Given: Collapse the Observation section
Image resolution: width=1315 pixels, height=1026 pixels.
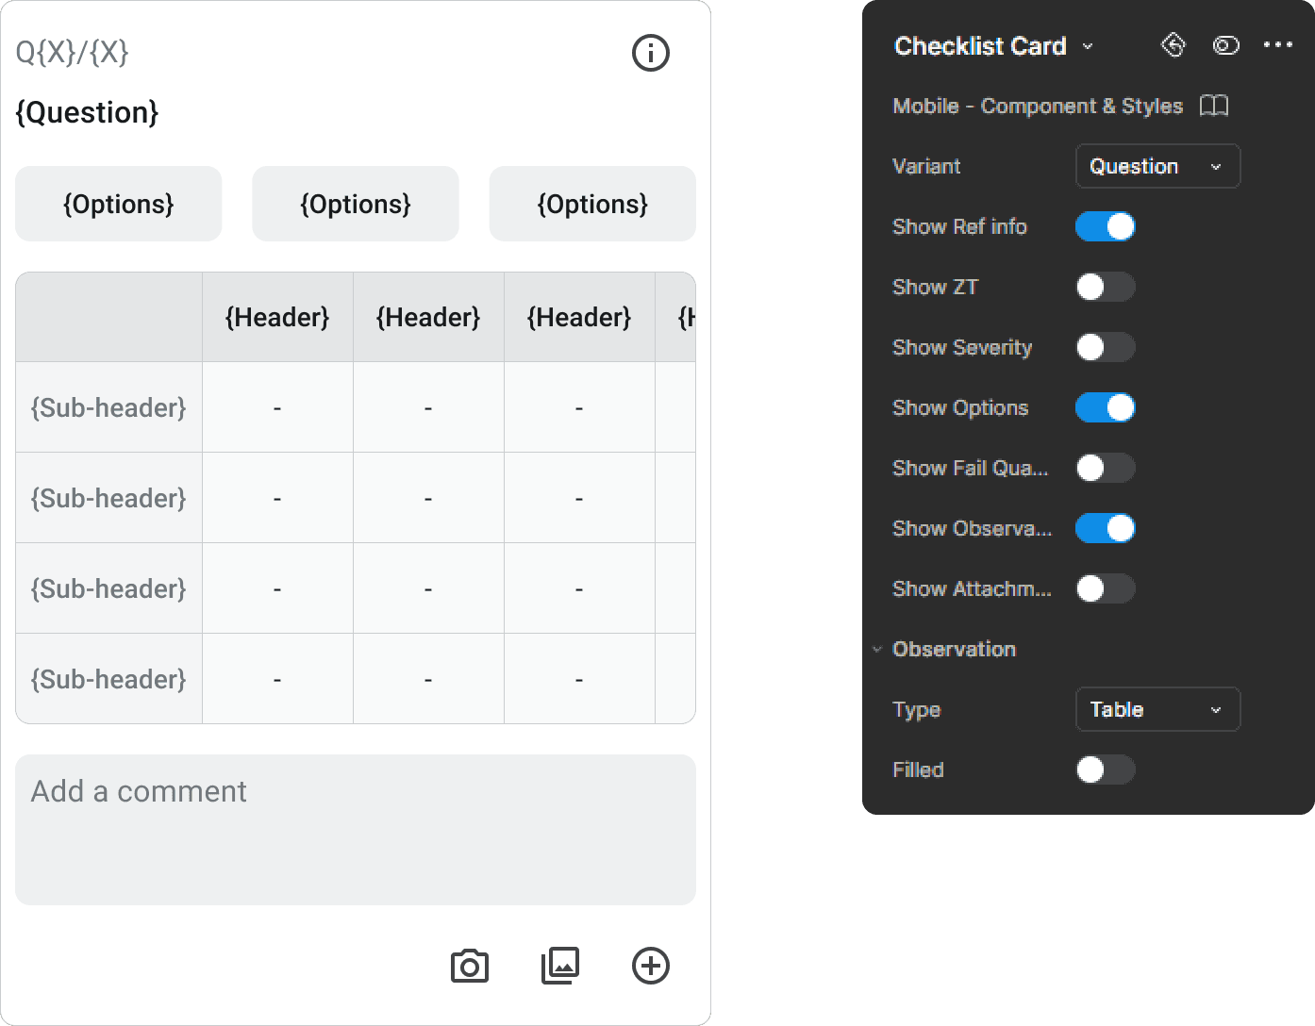Looking at the screenshot, I should [877, 649].
